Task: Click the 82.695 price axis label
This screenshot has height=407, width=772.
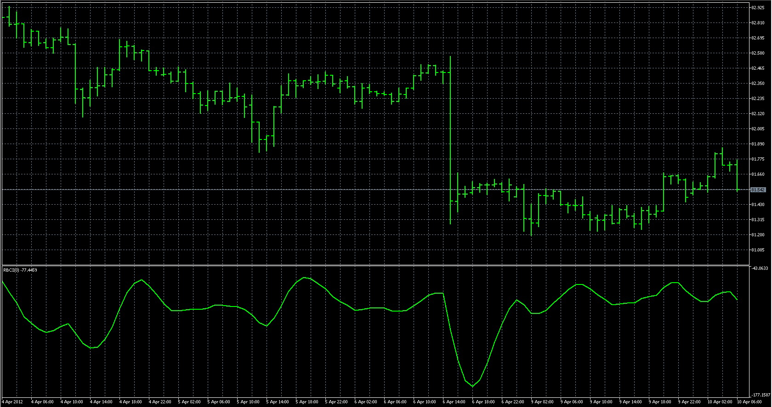Action: point(758,38)
